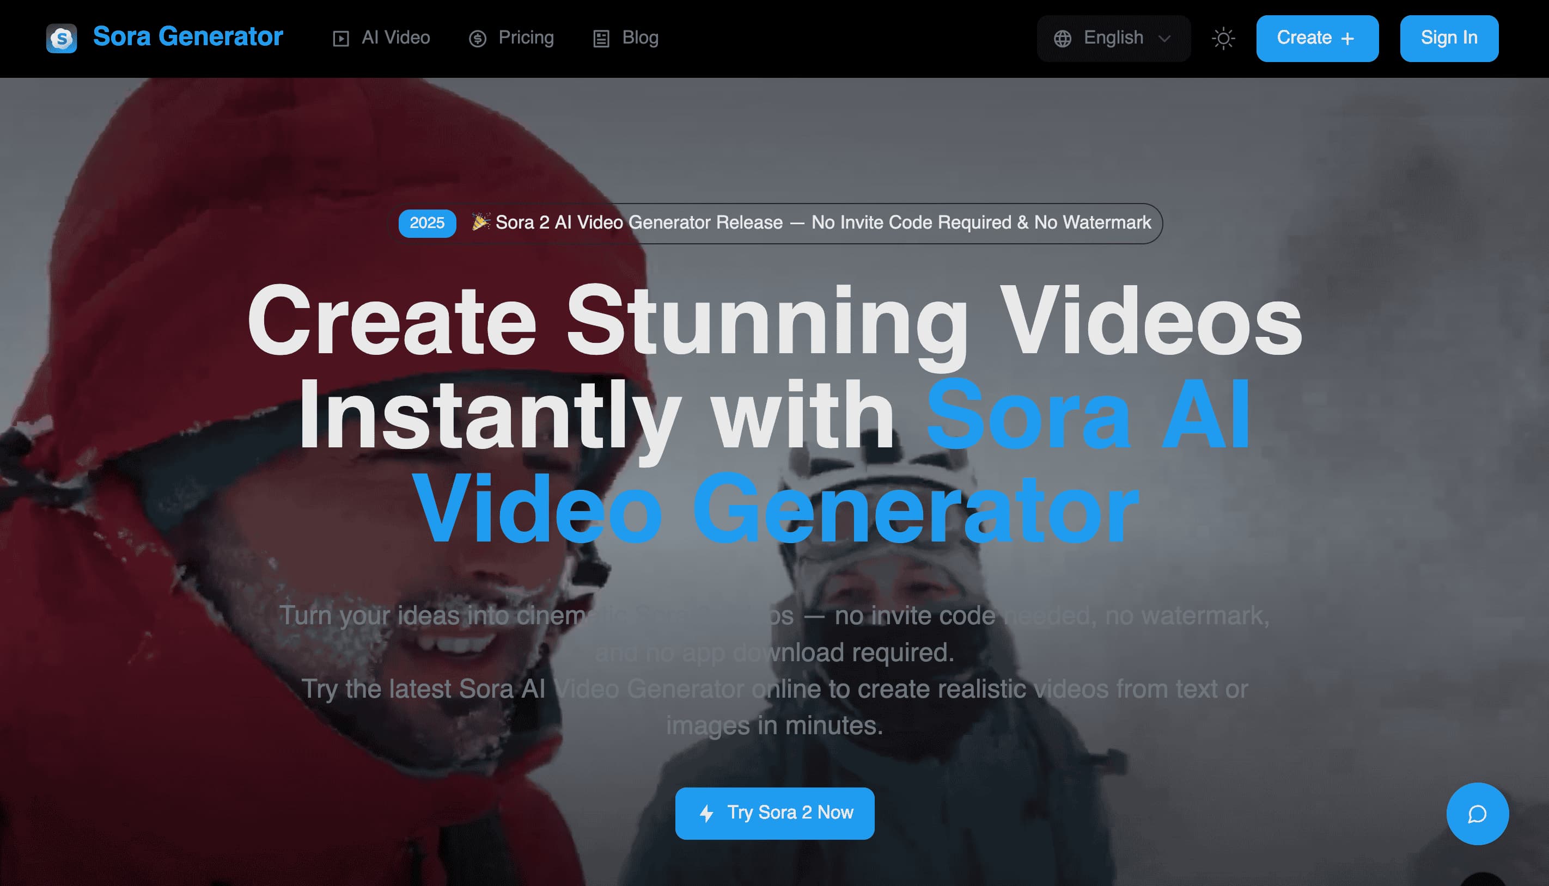Toggle light mode with the sun icon
The width and height of the screenshot is (1549, 886).
pos(1223,38)
